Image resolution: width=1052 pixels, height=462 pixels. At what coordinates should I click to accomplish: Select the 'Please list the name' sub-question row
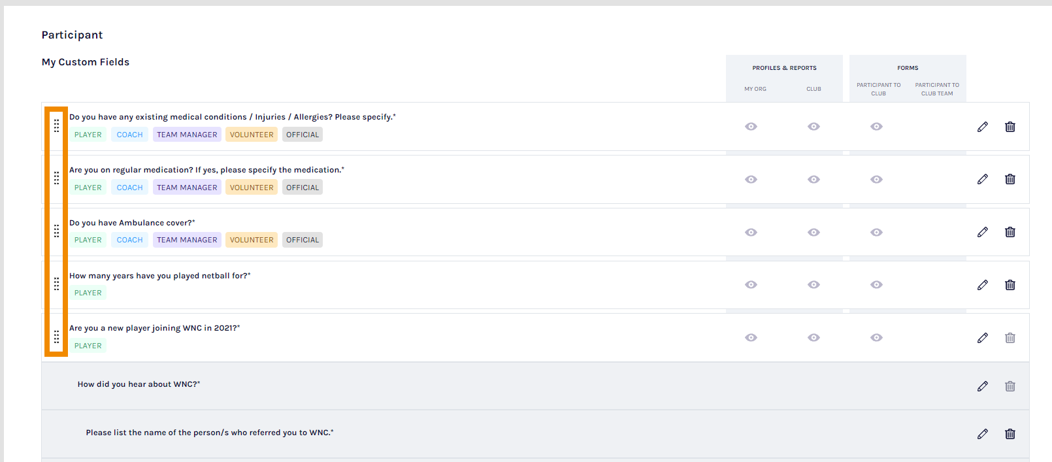210,433
